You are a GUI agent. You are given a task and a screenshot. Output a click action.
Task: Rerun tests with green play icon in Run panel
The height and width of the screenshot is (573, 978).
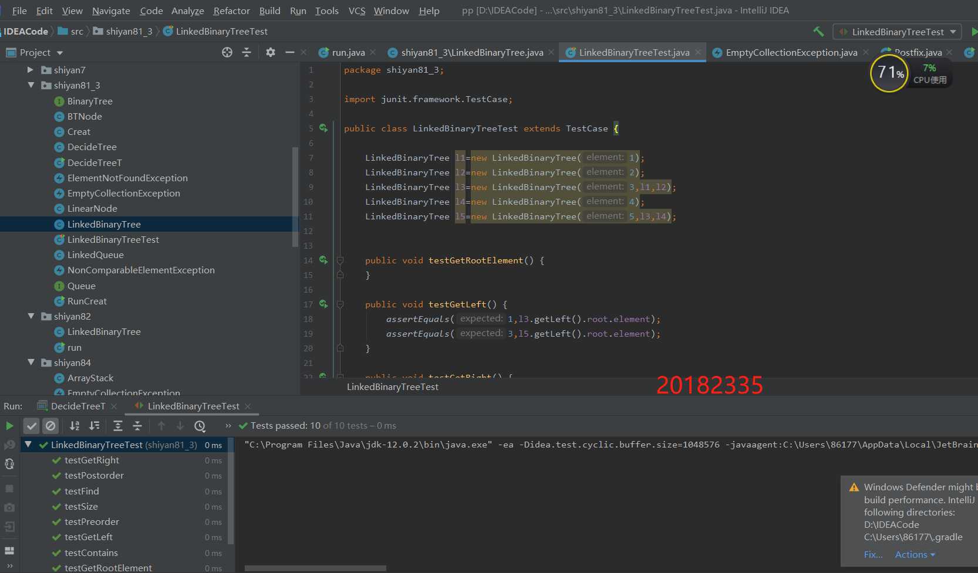point(9,426)
